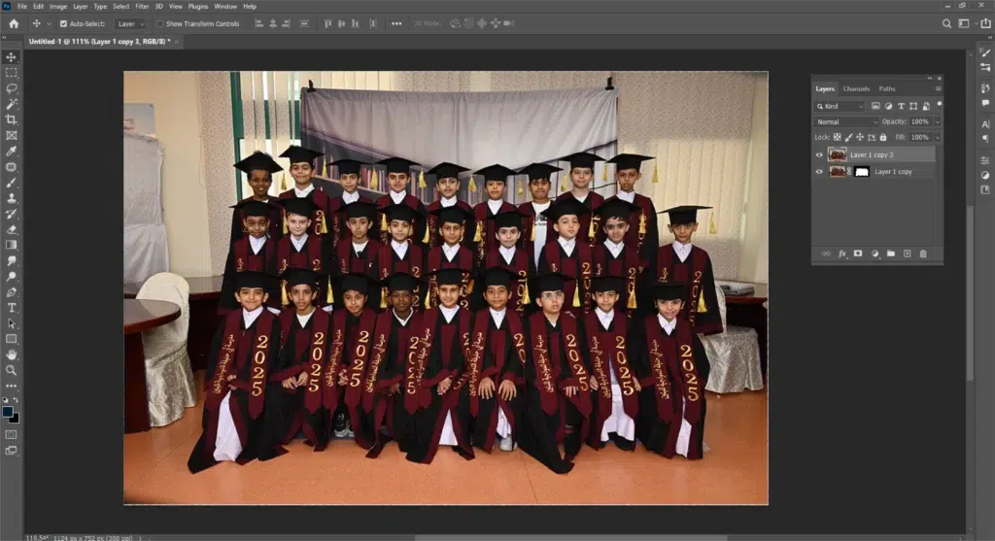Open the Image menu

coord(58,7)
